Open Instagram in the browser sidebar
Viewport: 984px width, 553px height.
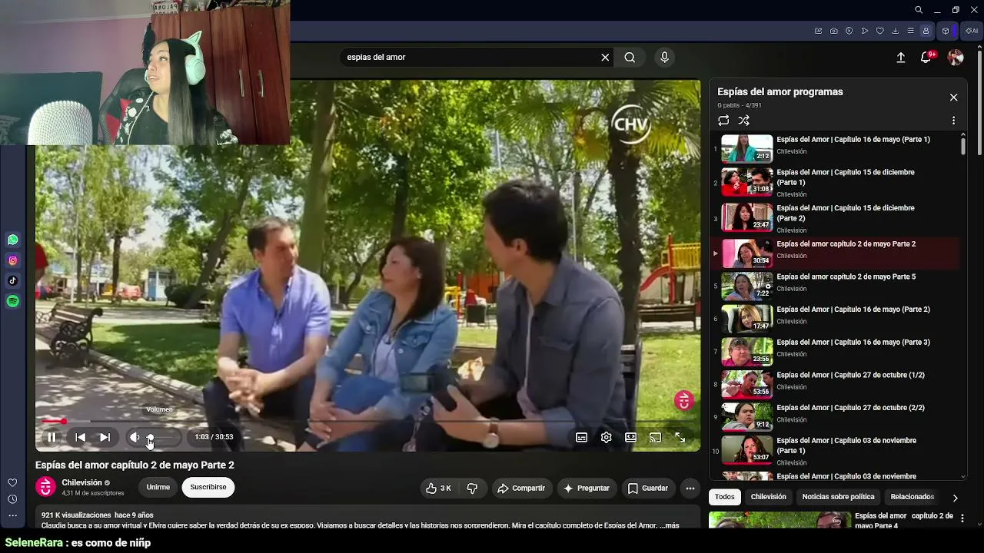pyautogui.click(x=13, y=260)
